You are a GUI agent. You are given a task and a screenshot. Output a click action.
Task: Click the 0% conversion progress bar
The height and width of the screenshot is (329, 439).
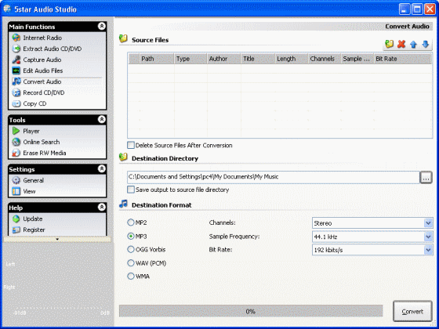point(251,311)
